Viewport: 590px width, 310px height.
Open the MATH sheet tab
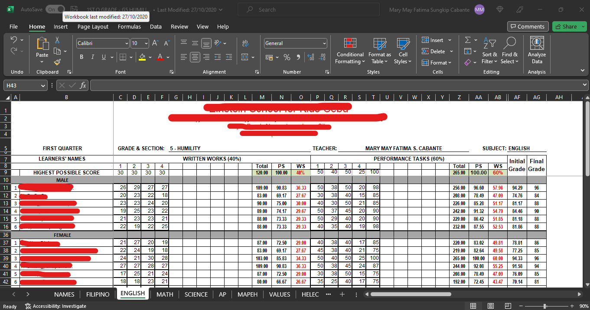point(165,294)
